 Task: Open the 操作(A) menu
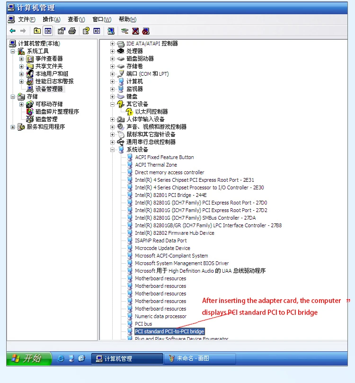[52, 19]
